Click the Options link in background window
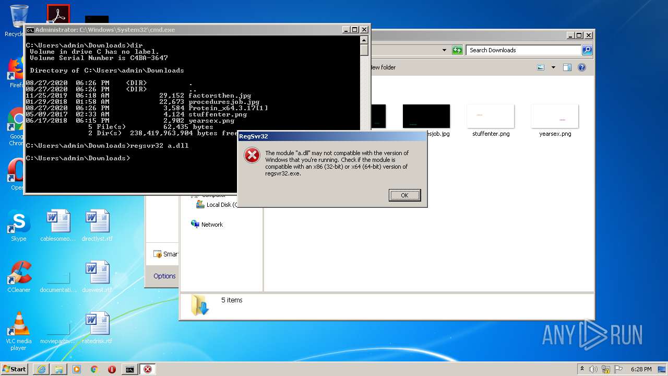This screenshot has width=668, height=376. coord(164,276)
